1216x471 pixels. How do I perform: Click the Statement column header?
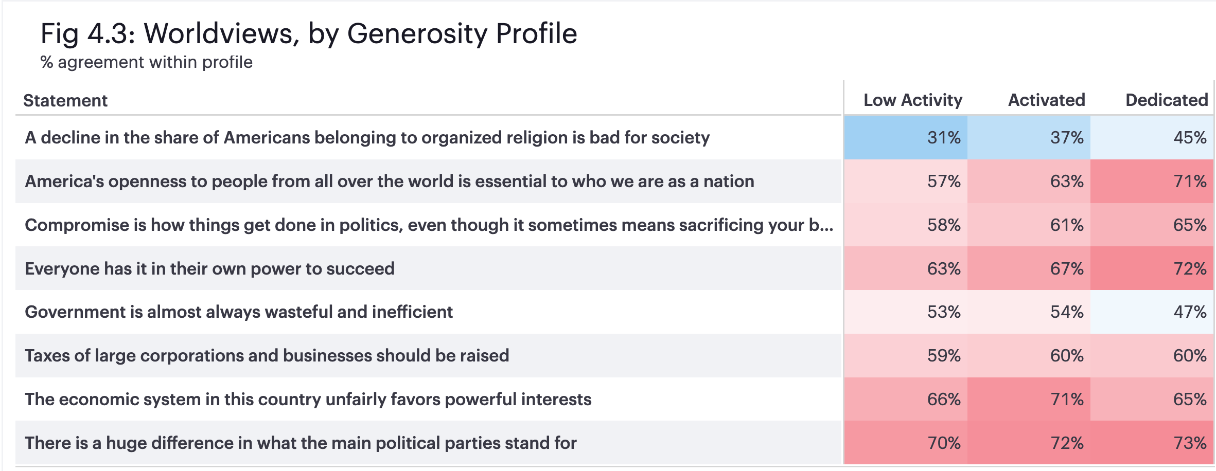click(x=65, y=100)
